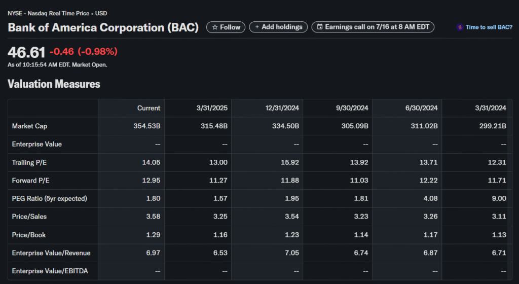Click market cap value 334.50B

[x=285, y=126]
